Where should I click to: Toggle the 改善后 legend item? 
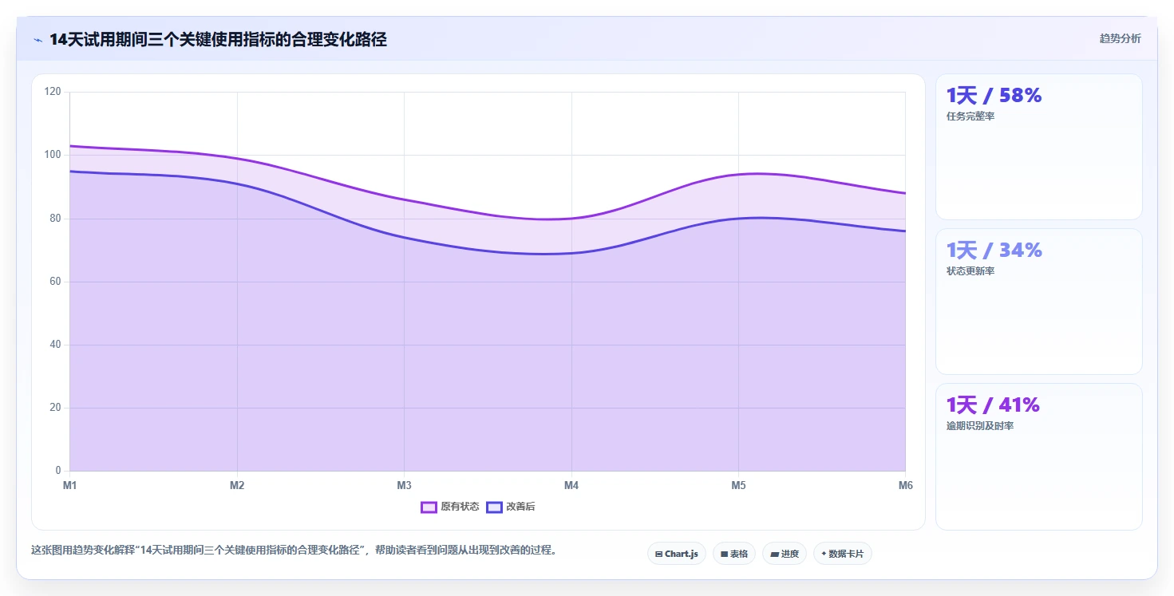(x=511, y=507)
